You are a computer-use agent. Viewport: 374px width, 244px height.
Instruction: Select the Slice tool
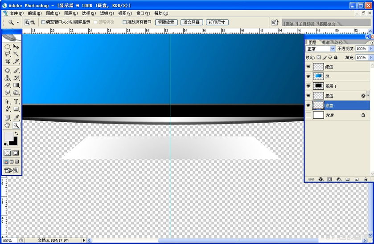(x=16, y=61)
